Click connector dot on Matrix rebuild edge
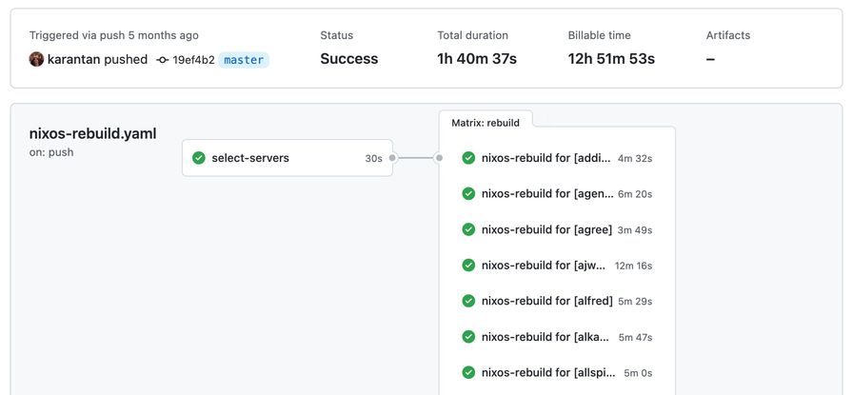The width and height of the screenshot is (853, 395). pos(439,158)
